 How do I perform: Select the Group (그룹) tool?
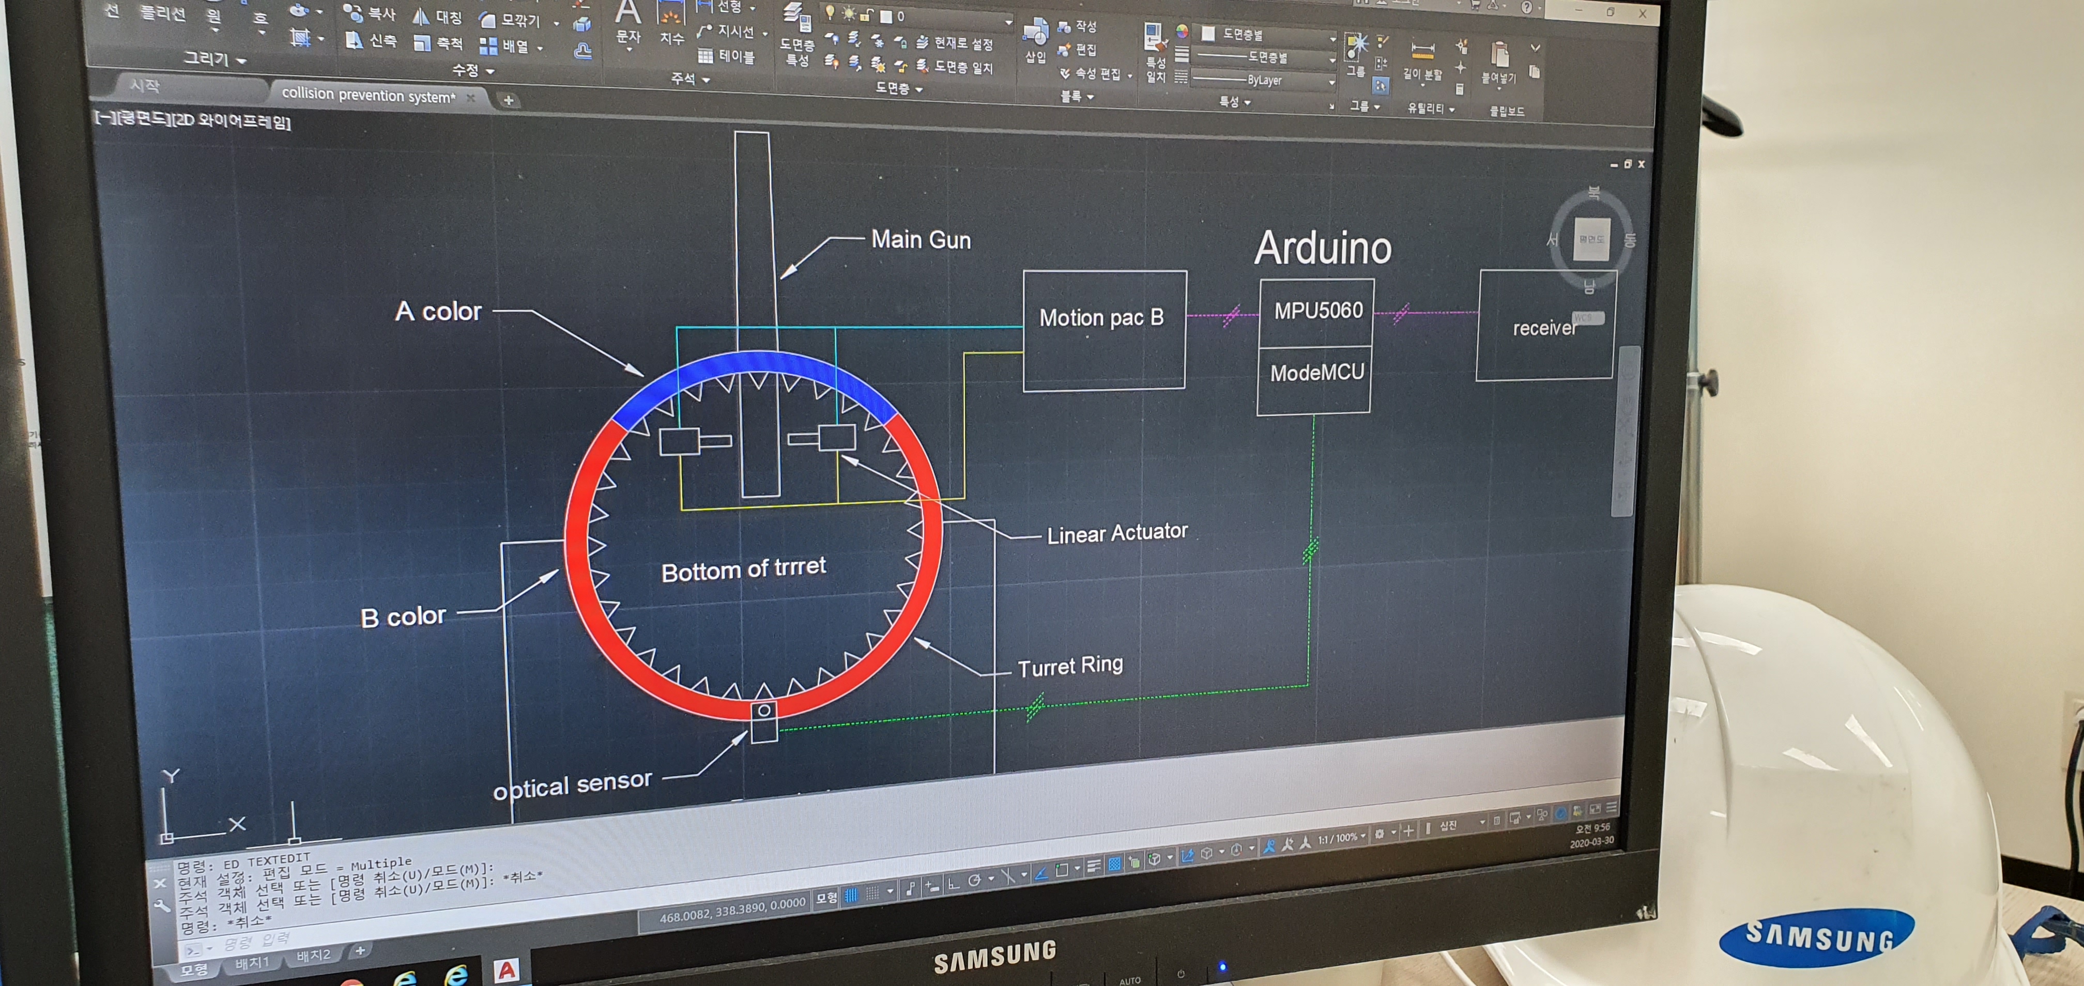[x=1356, y=56]
